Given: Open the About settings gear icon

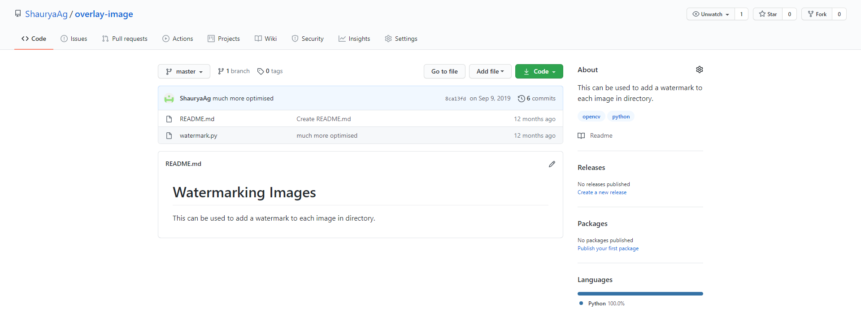Looking at the screenshot, I should pyautogui.click(x=700, y=70).
